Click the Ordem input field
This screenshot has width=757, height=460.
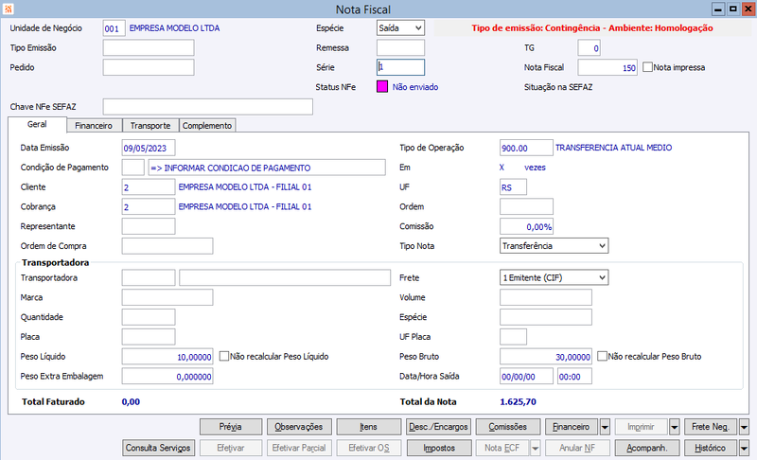coord(526,206)
